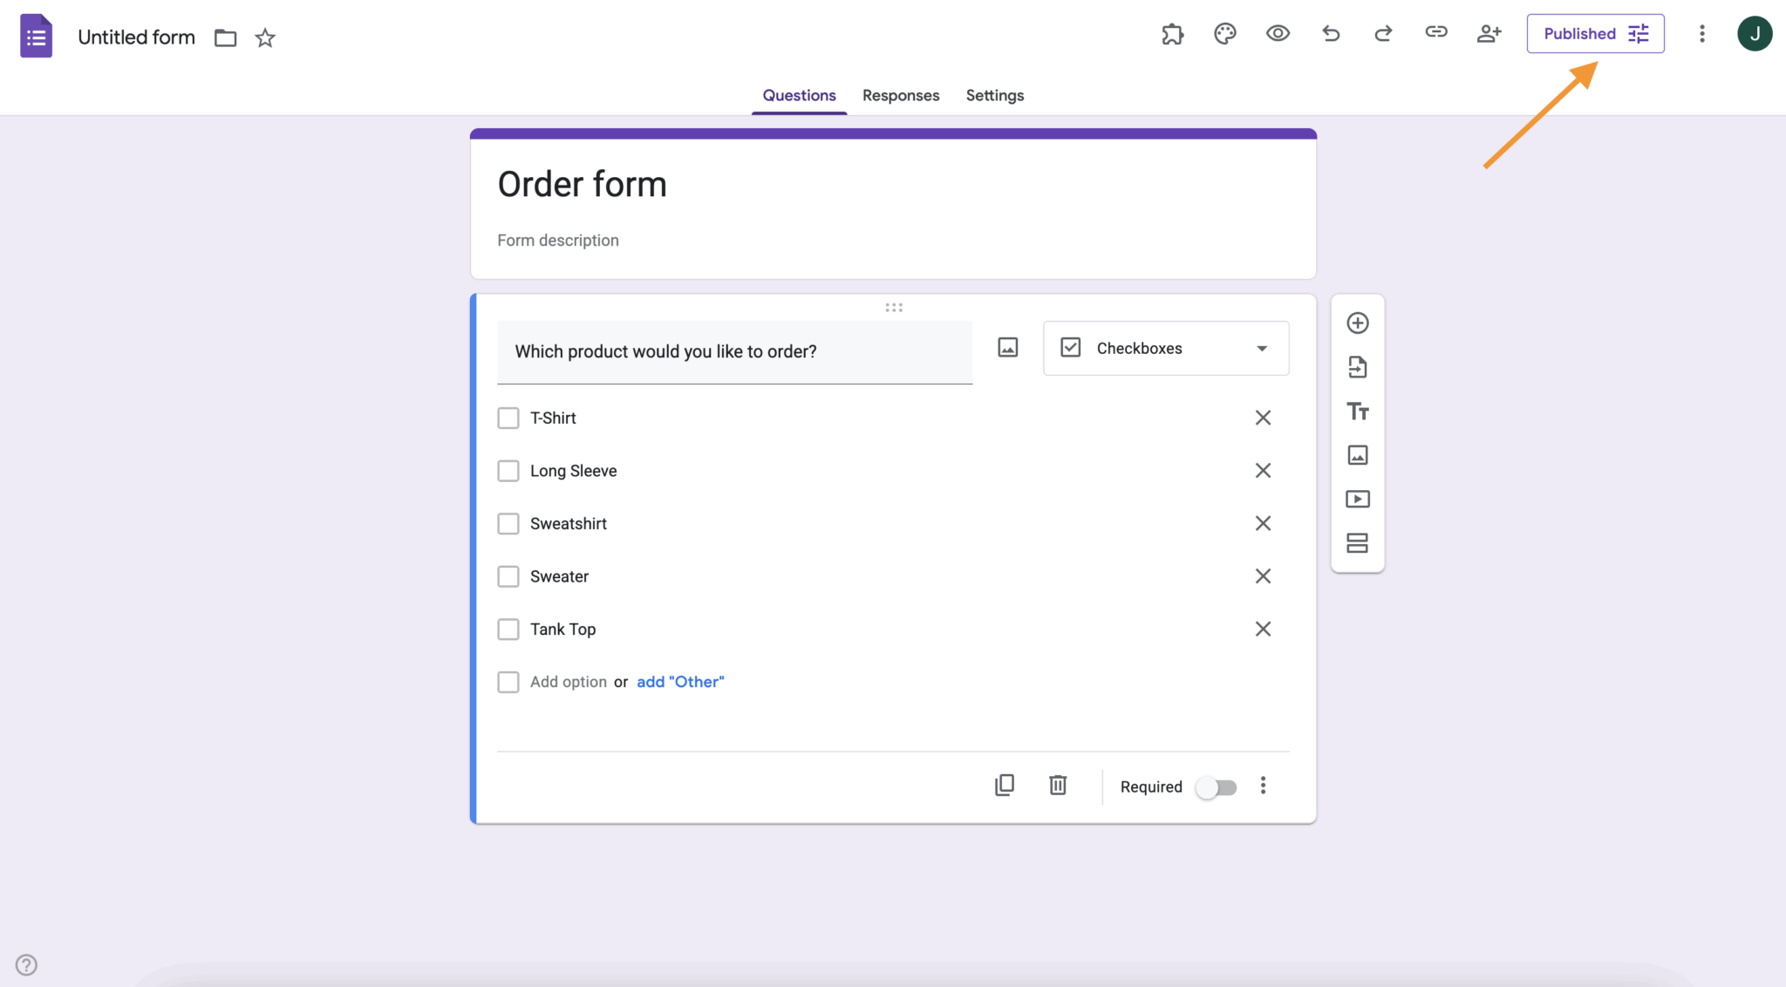The height and width of the screenshot is (987, 1786).
Task: Customize the form theme palette
Action: click(x=1224, y=34)
